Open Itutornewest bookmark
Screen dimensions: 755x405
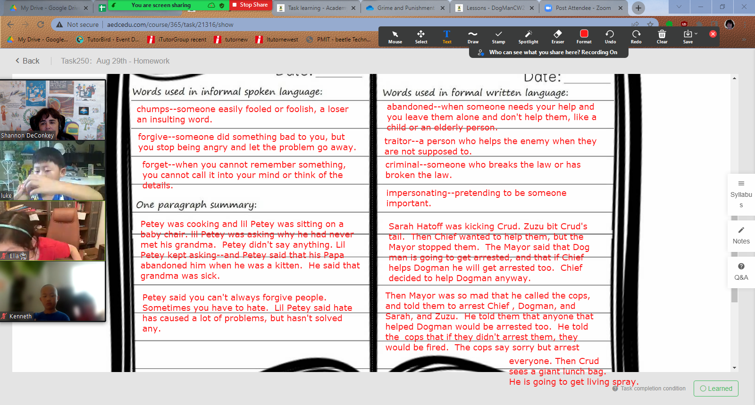pos(277,40)
